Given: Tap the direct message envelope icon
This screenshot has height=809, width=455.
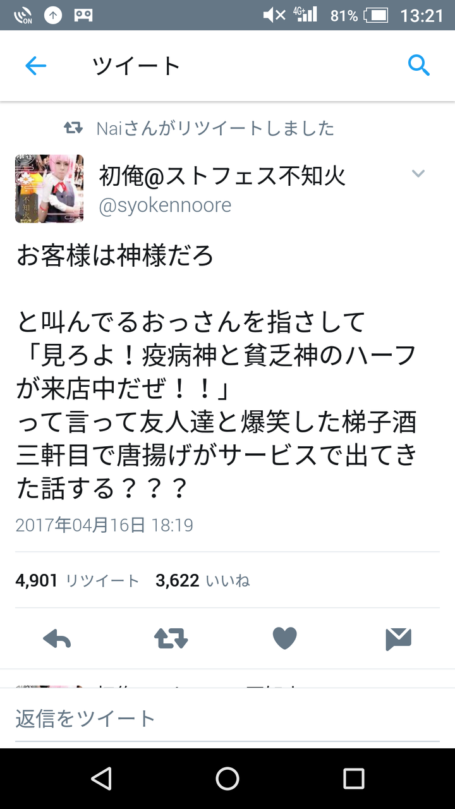Looking at the screenshot, I should 399,639.
